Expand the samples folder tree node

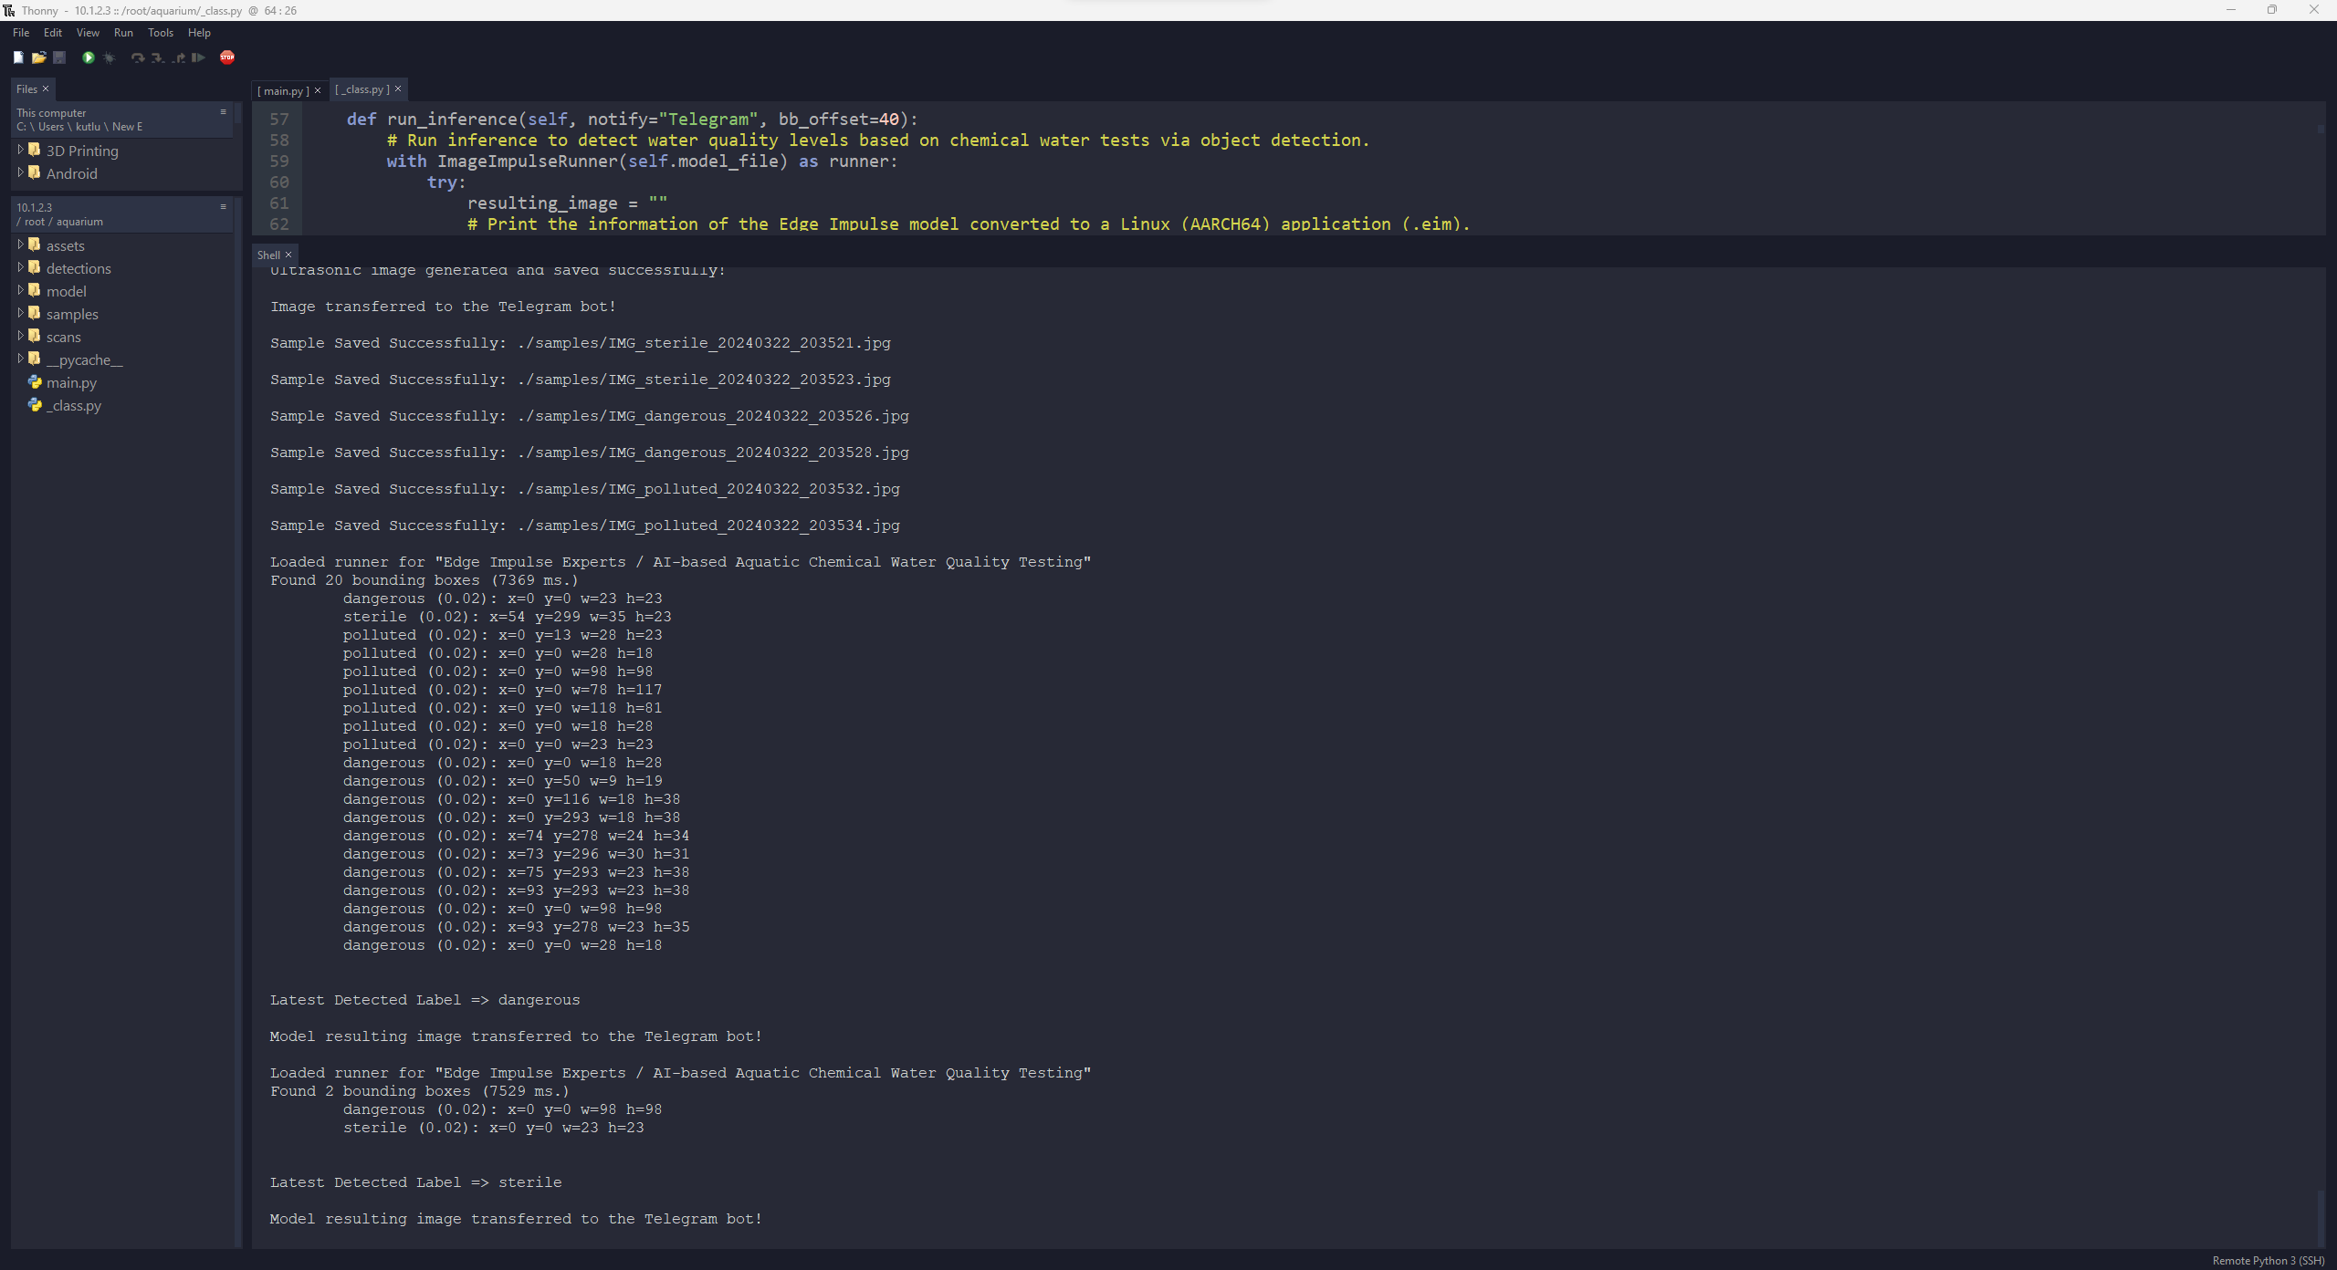(x=20, y=313)
